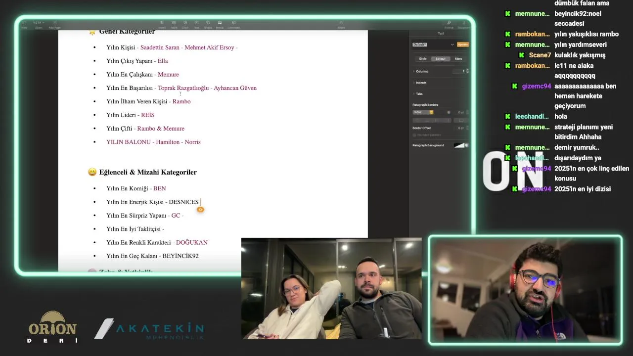Click the text DOĞUKAN
The height and width of the screenshot is (356, 633).
point(192,242)
